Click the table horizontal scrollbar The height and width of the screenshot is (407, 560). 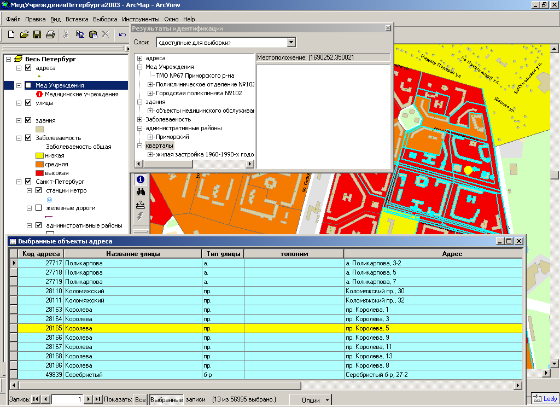tap(266, 386)
